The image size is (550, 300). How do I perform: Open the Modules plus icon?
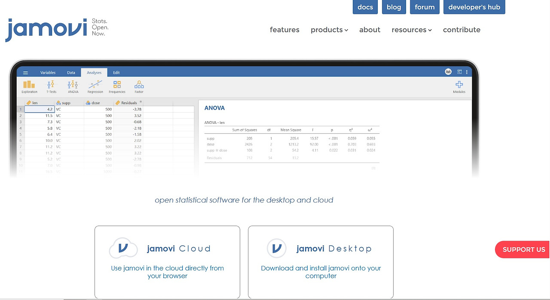(x=459, y=87)
